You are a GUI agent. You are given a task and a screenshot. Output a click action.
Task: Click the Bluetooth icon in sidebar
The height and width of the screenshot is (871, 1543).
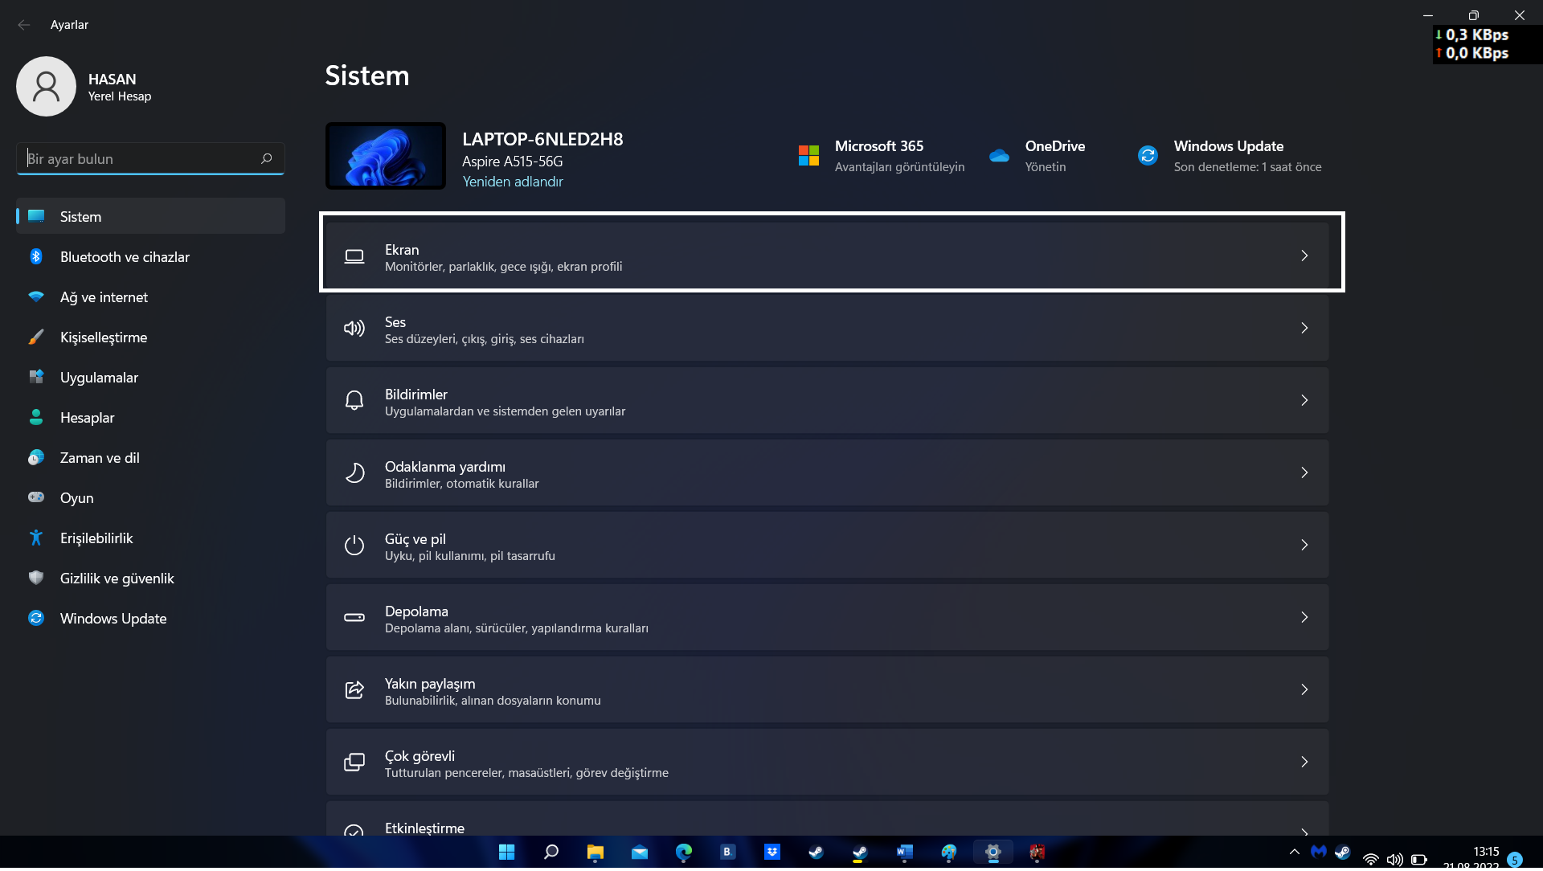[36, 257]
